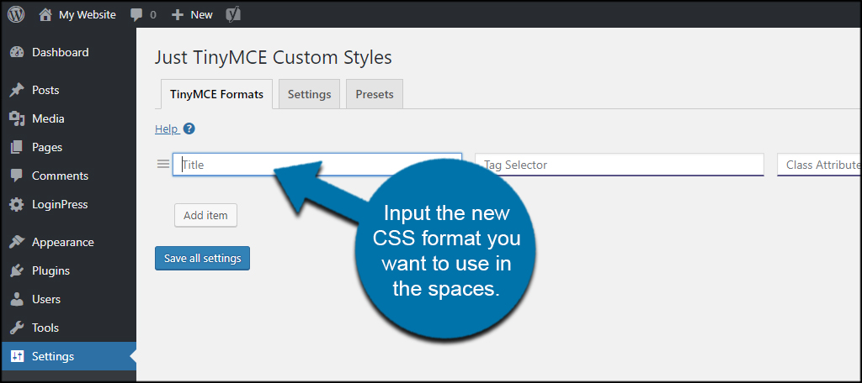Click the Just TinyMCE Custom Styles heading

274,57
